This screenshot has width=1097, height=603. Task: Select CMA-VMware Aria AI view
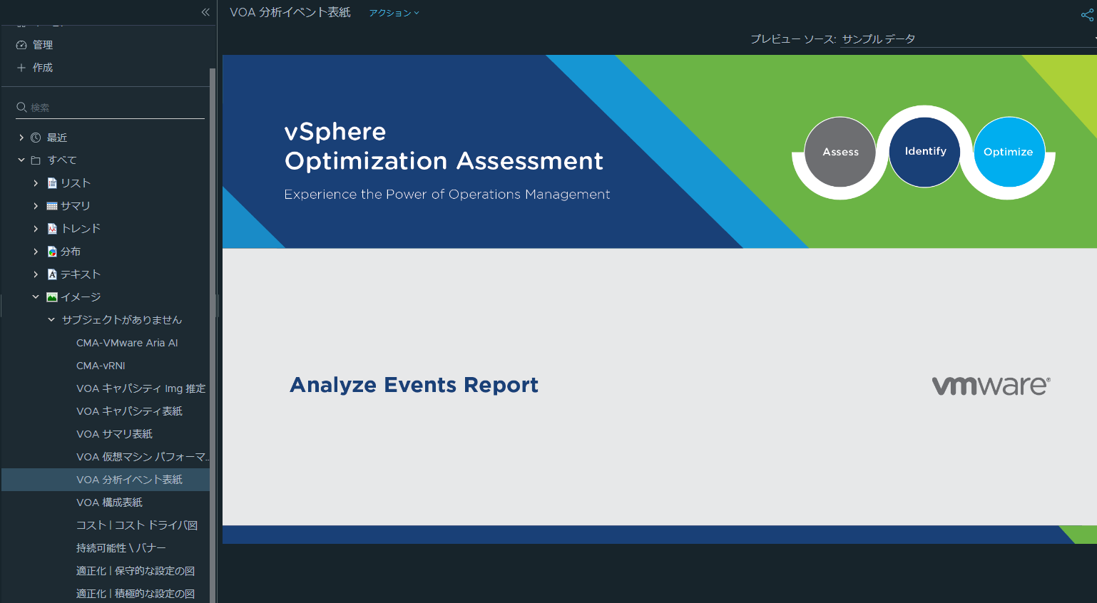pyautogui.click(x=127, y=343)
